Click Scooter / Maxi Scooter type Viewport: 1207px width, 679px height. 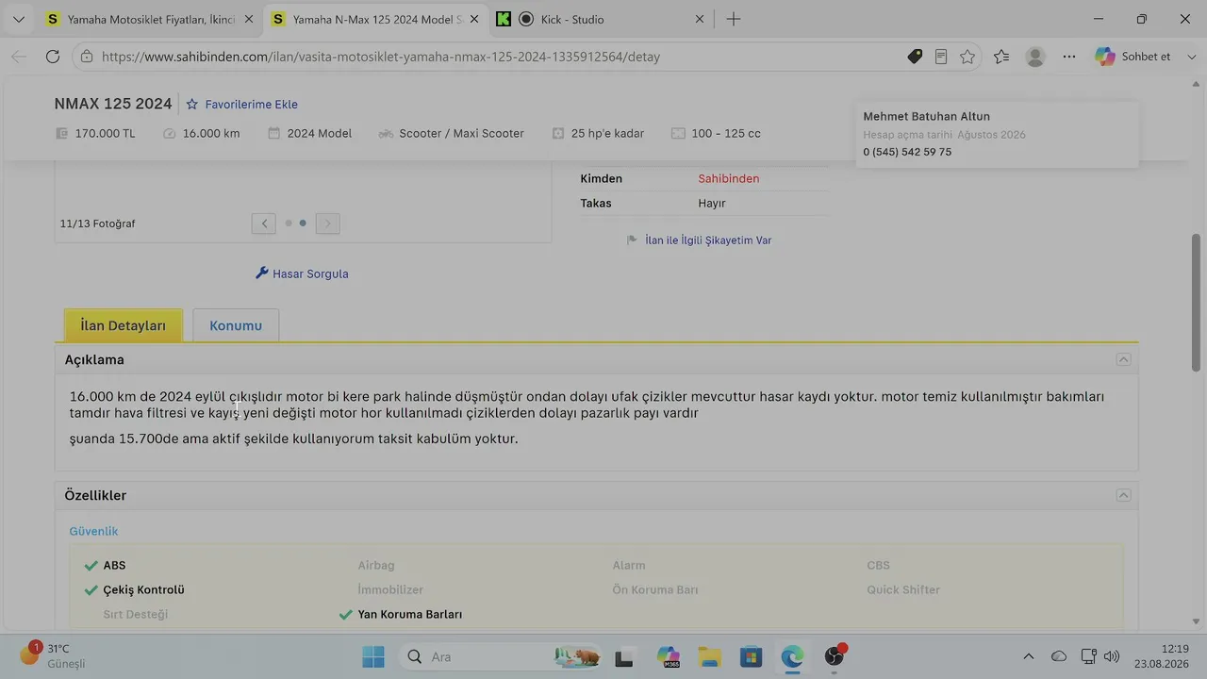pos(461,134)
